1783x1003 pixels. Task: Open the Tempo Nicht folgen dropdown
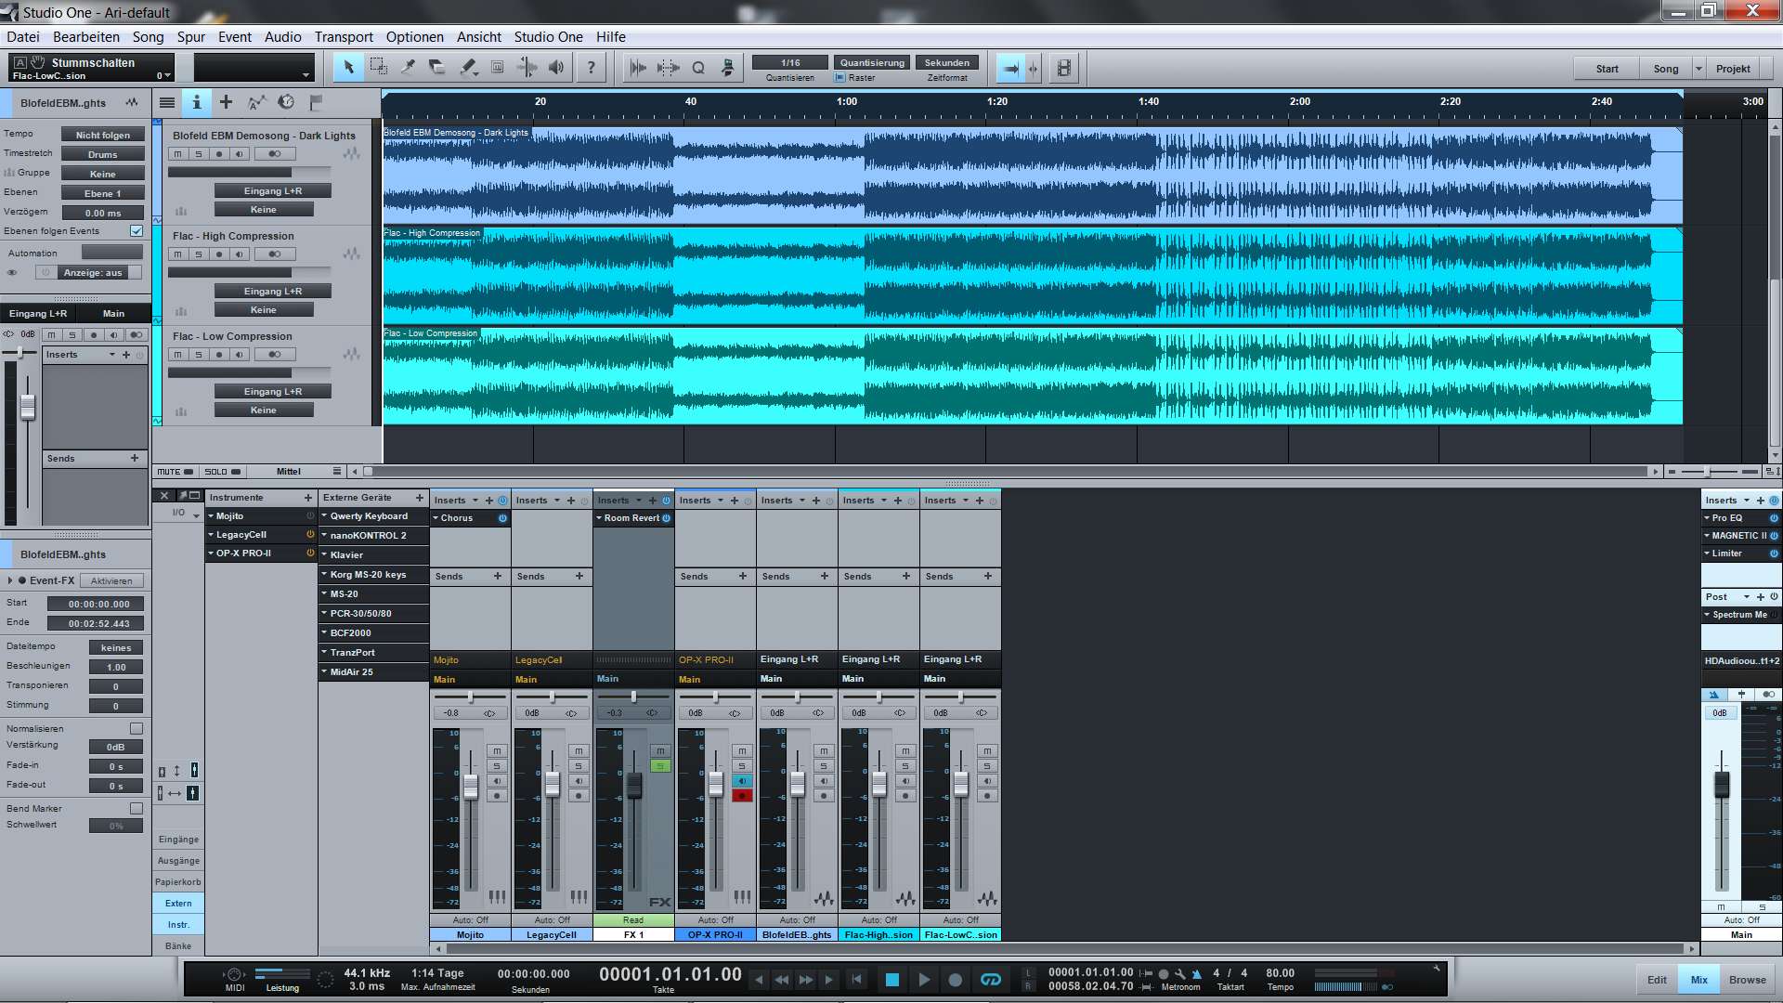102,135
